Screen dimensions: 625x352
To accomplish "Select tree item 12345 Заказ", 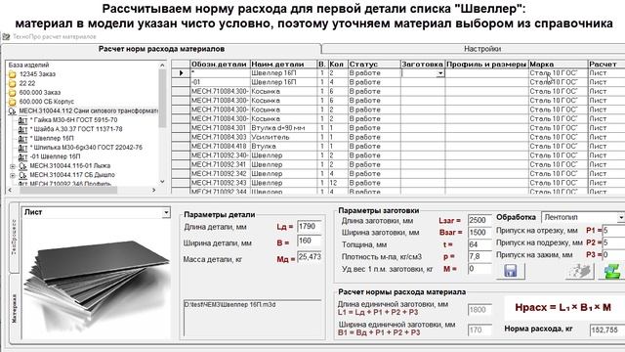I will click(x=37, y=74).
